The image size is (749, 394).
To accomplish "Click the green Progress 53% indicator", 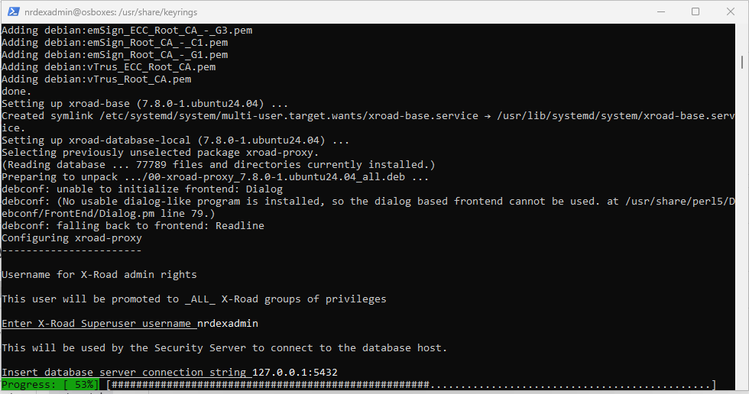I will [x=50, y=385].
